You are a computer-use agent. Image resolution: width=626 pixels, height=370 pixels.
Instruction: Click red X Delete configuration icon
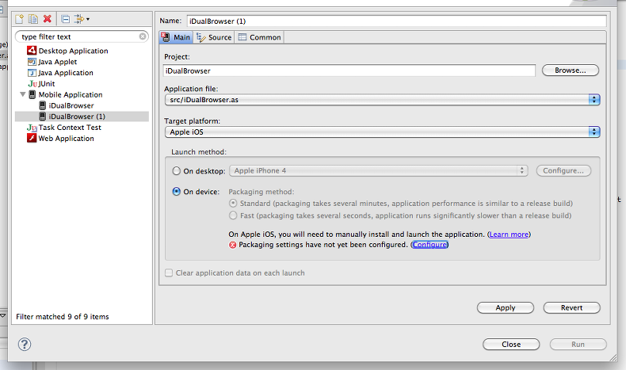click(x=48, y=19)
